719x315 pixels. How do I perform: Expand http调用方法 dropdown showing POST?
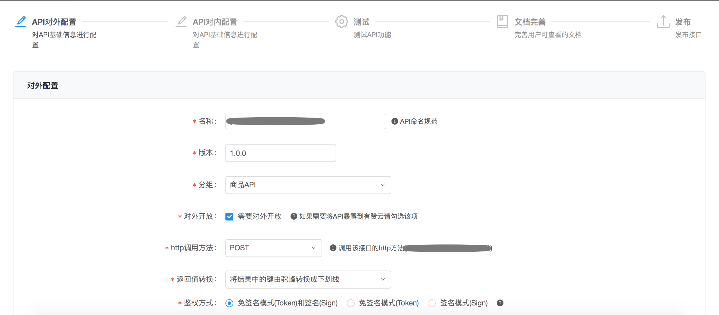pos(273,248)
